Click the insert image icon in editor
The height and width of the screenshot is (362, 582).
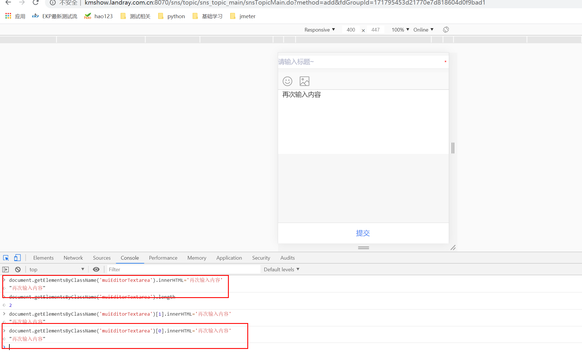[x=304, y=81]
